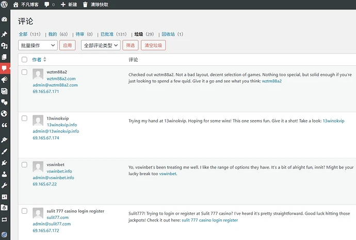Image resolution: width=356 pixels, height=240 pixels.
Task: Select the 垃圾 (29) spam filter
Action: (x=144, y=34)
